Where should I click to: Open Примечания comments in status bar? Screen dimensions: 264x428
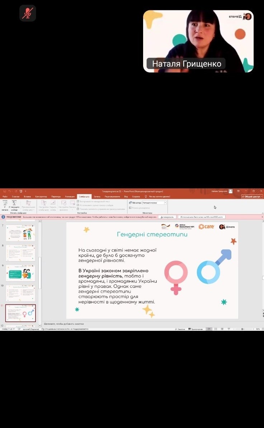[195, 329]
